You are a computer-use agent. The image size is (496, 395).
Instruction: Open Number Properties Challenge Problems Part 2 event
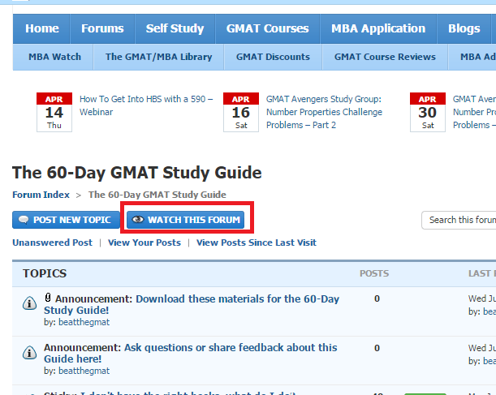pyautogui.click(x=324, y=112)
